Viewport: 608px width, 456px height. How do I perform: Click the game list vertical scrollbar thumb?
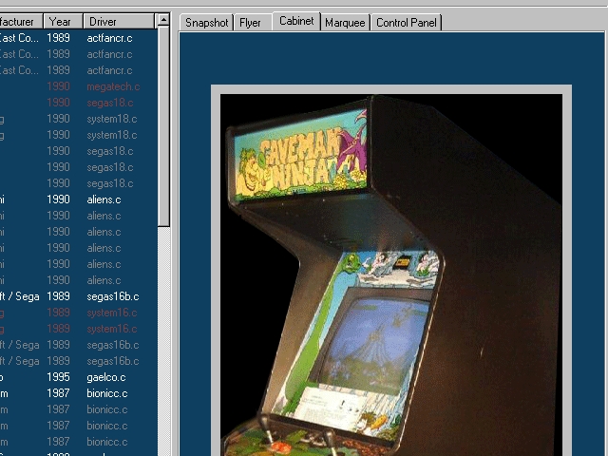163,126
